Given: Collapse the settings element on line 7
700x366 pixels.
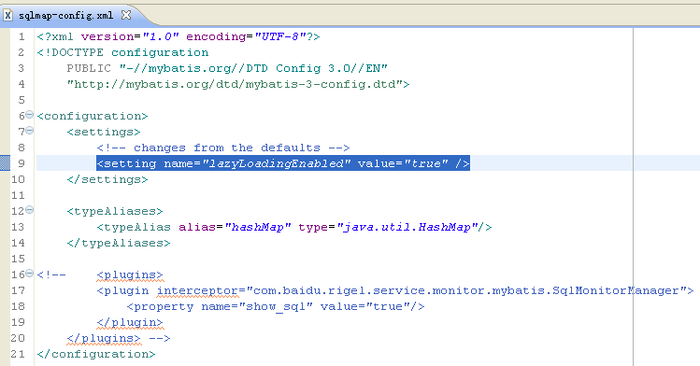Looking at the screenshot, I should pyautogui.click(x=30, y=131).
